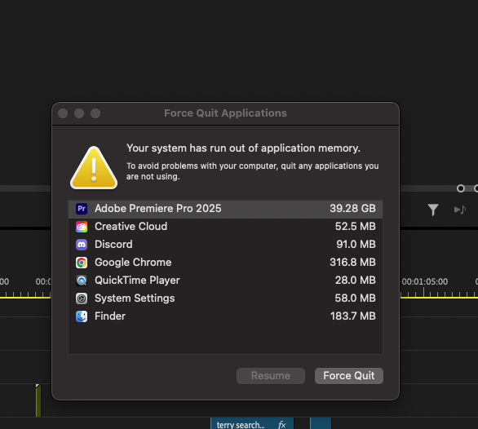Click the Finder face icon
Image resolution: width=478 pixels, height=429 pixels.
(x=82, y=316)
